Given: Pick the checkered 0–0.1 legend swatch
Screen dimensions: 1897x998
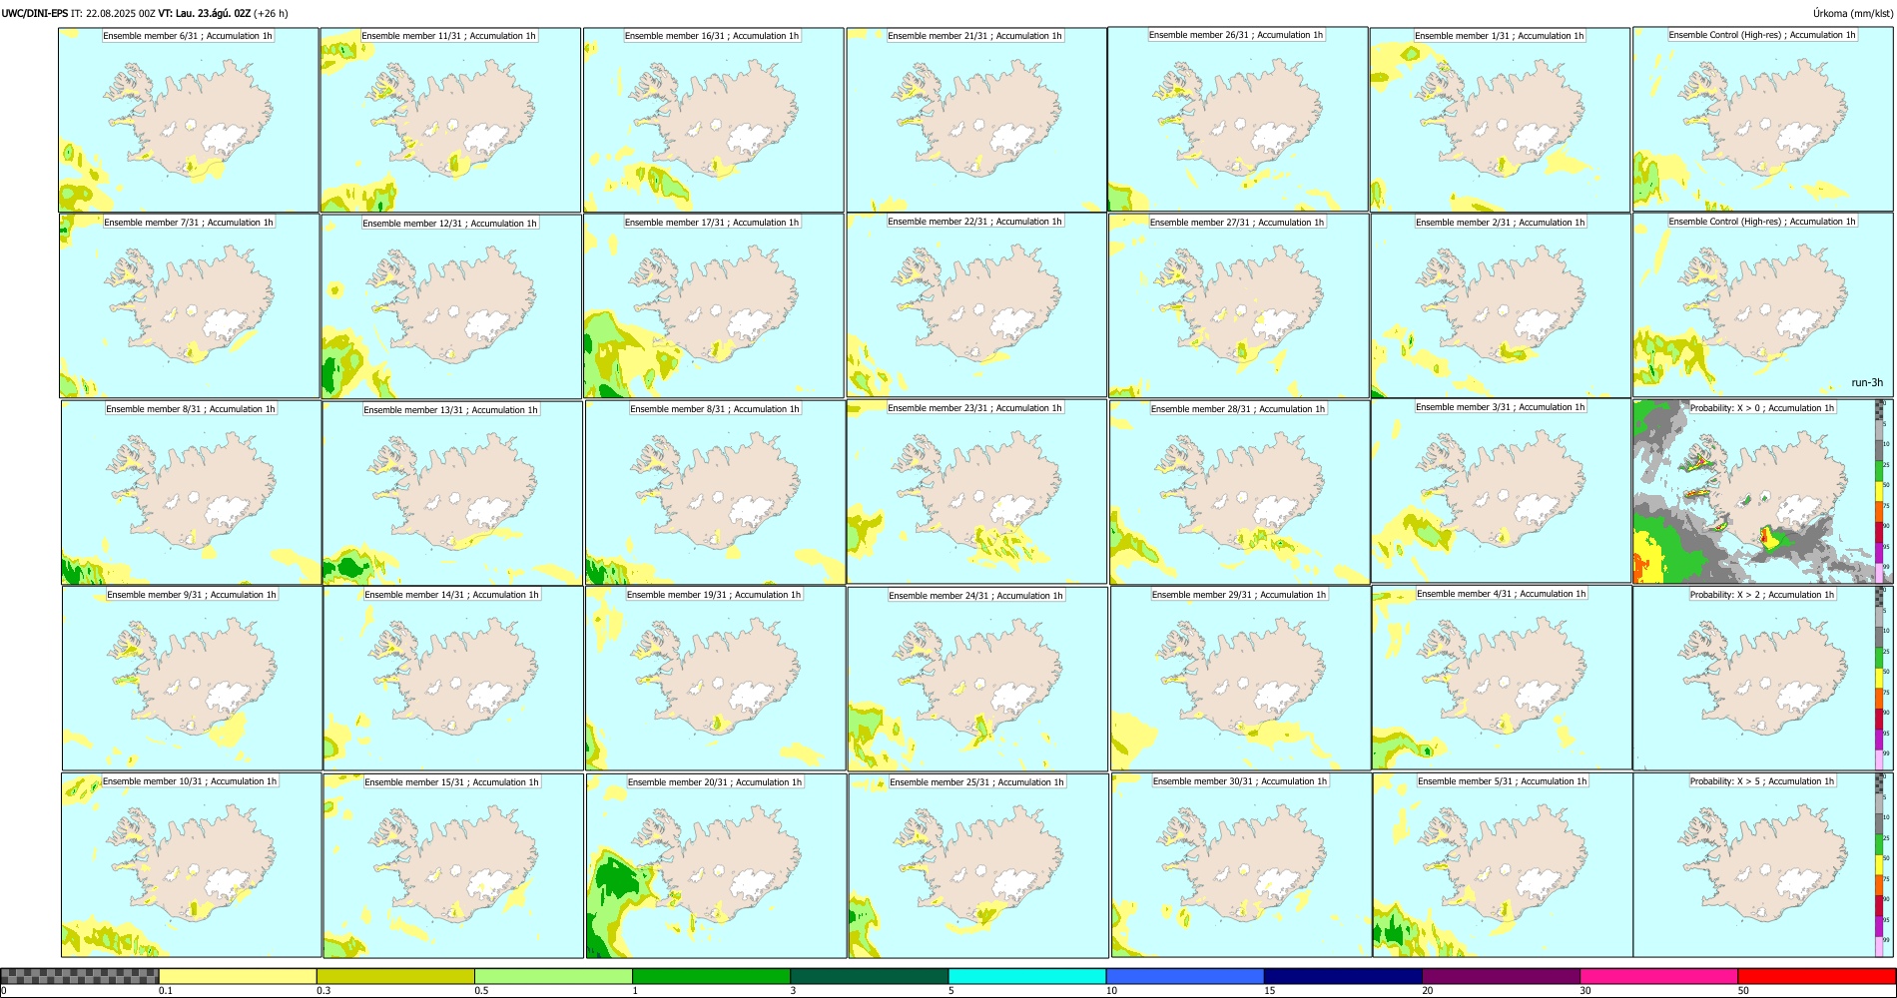Looking at the screenshot, I should coord(80,976).
